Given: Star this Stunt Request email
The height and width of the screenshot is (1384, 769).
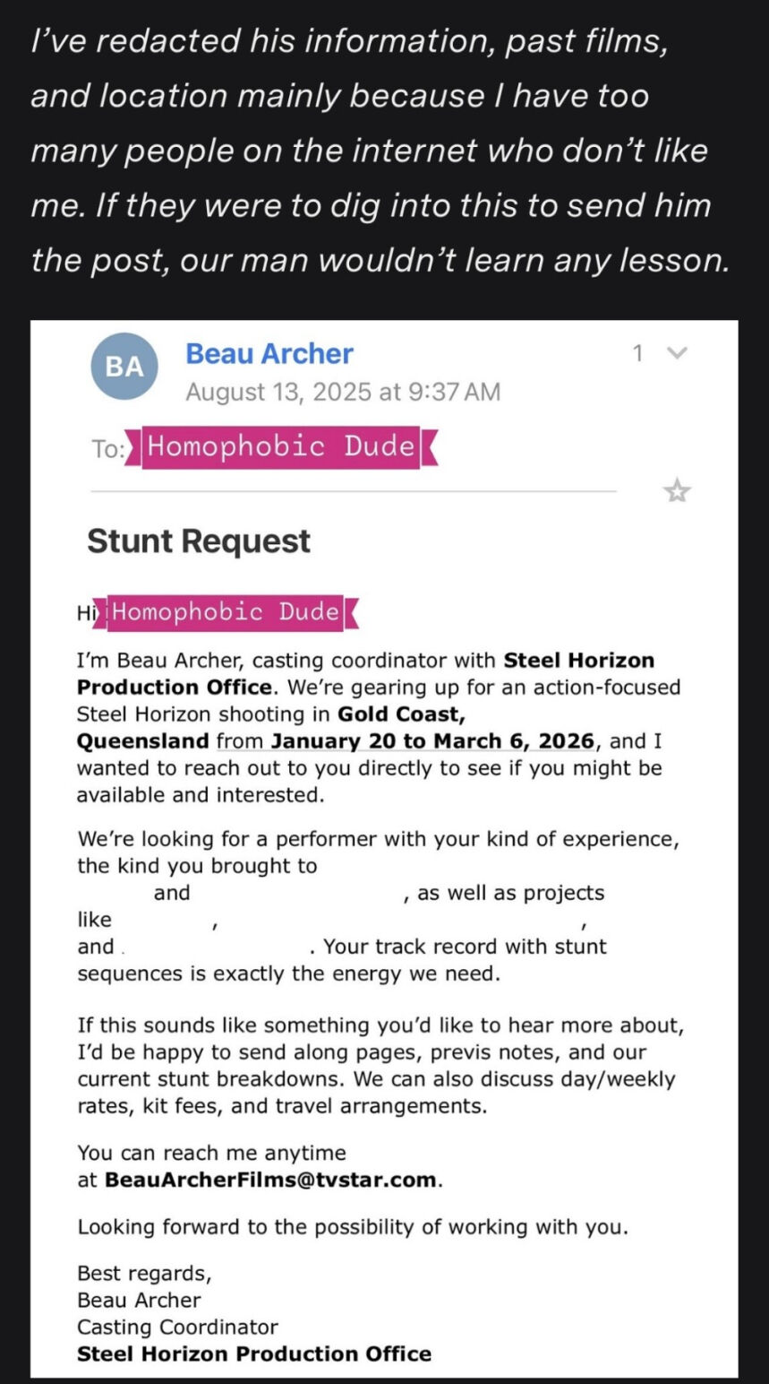Looking at the screenshot, I should 676,490.
